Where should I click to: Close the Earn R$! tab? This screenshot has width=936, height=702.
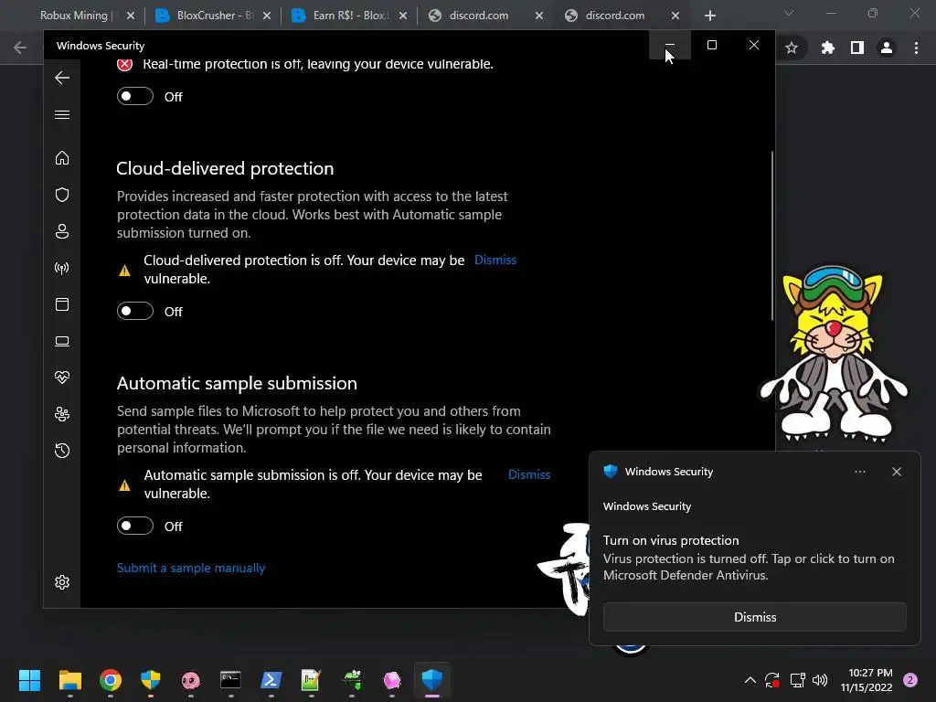[403, 16]
